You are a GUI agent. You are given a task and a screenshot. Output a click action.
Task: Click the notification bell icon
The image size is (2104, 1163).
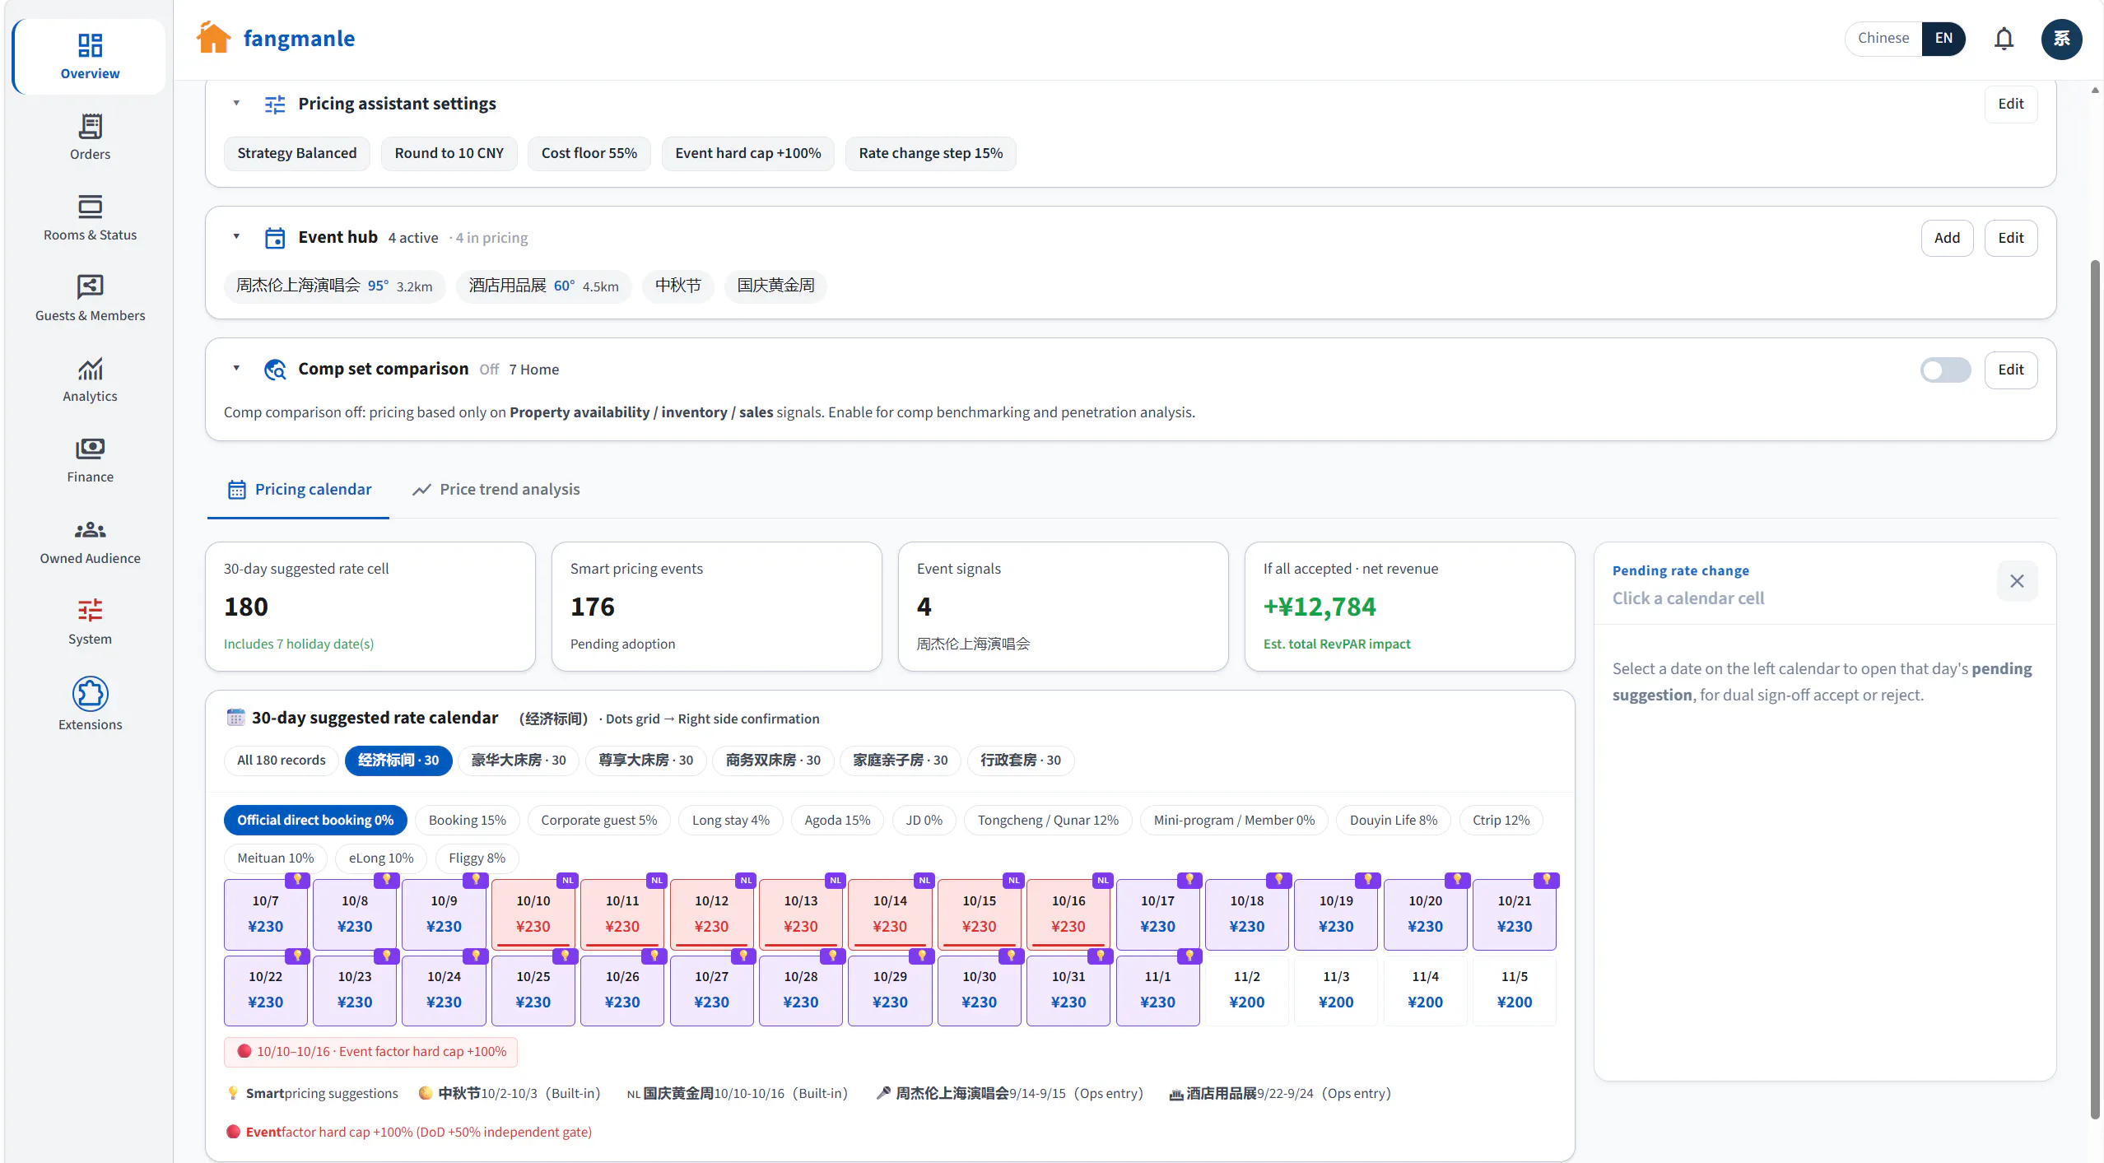[2004, 39]
